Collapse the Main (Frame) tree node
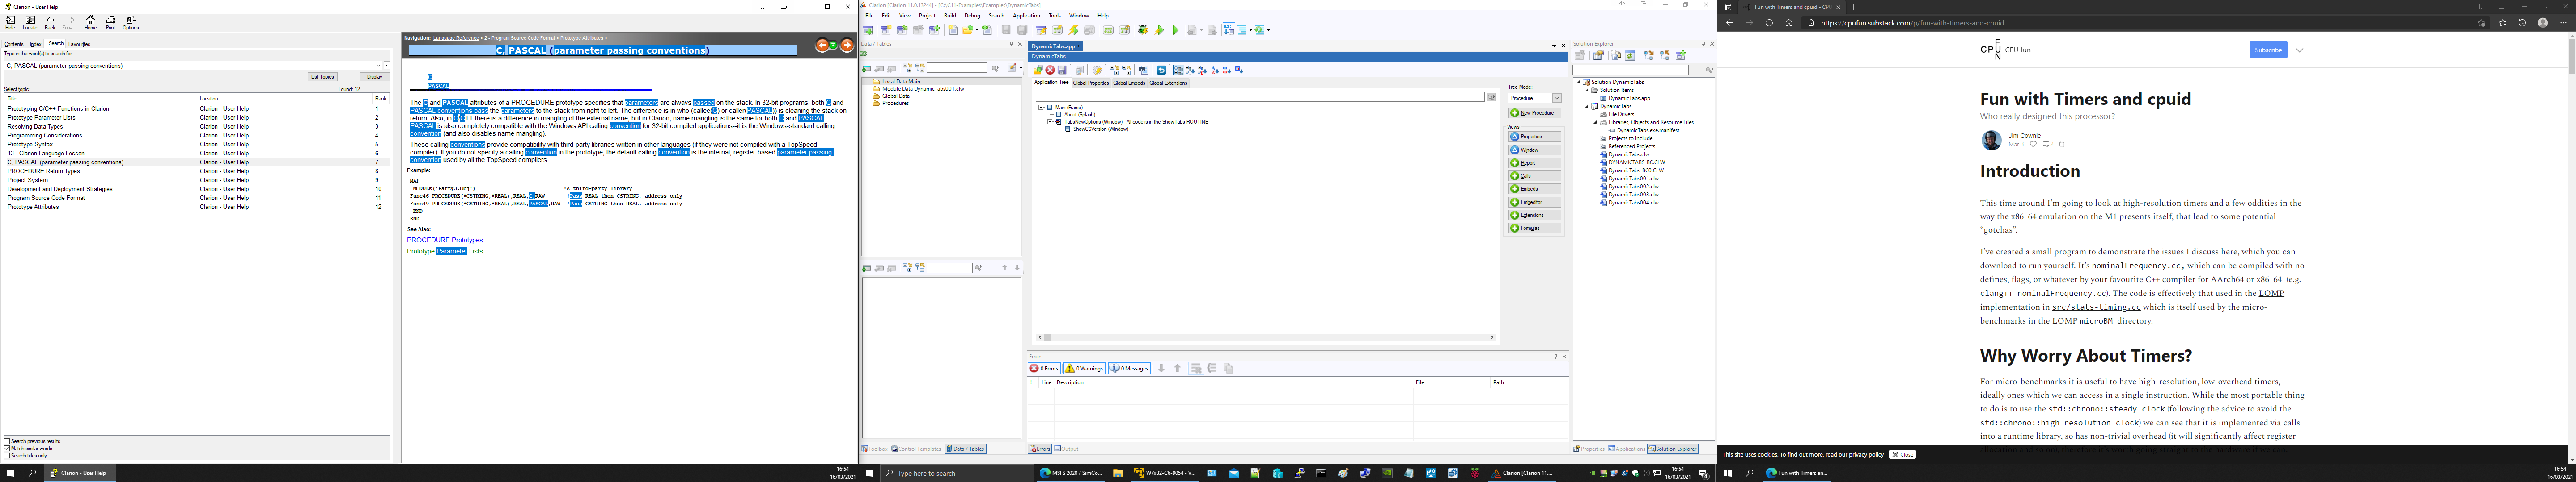Image resolution: width=2576 pixels, height=482 pixels. coord(1041,107)
